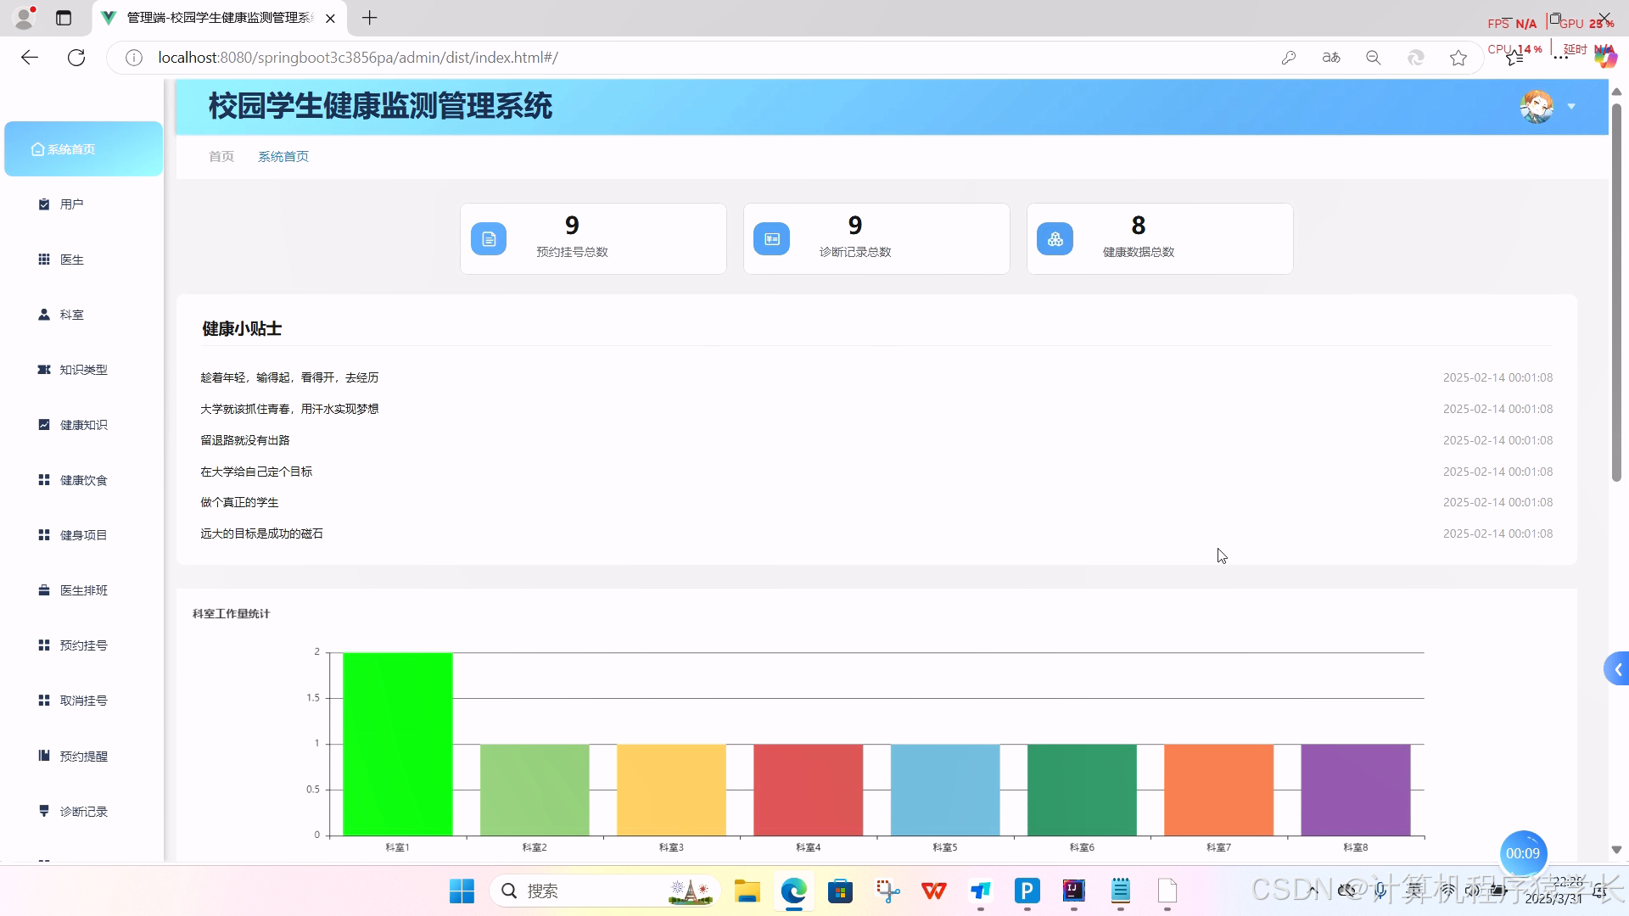Open IntelliJ IDEA from taskbar
1629x916 pixels.
1072,891
